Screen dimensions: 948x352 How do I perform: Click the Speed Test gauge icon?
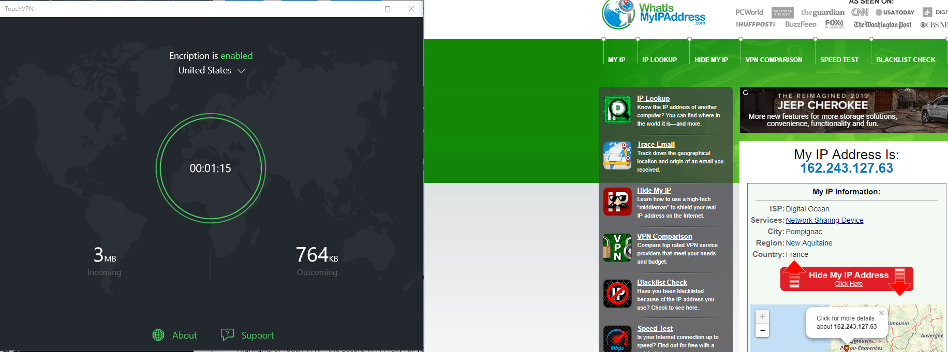pyautogui.click(x=617, y=339)
